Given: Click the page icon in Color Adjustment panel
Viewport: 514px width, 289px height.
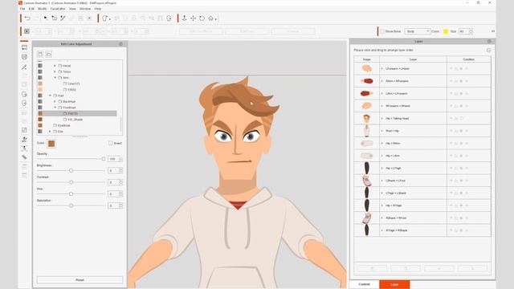Looking at the screenshot, I should click(40, 54).
